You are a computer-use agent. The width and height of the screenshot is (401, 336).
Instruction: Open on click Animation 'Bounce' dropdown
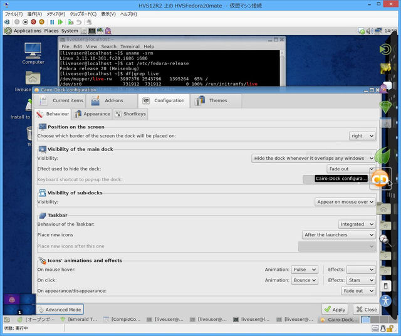tap(305, 280)
